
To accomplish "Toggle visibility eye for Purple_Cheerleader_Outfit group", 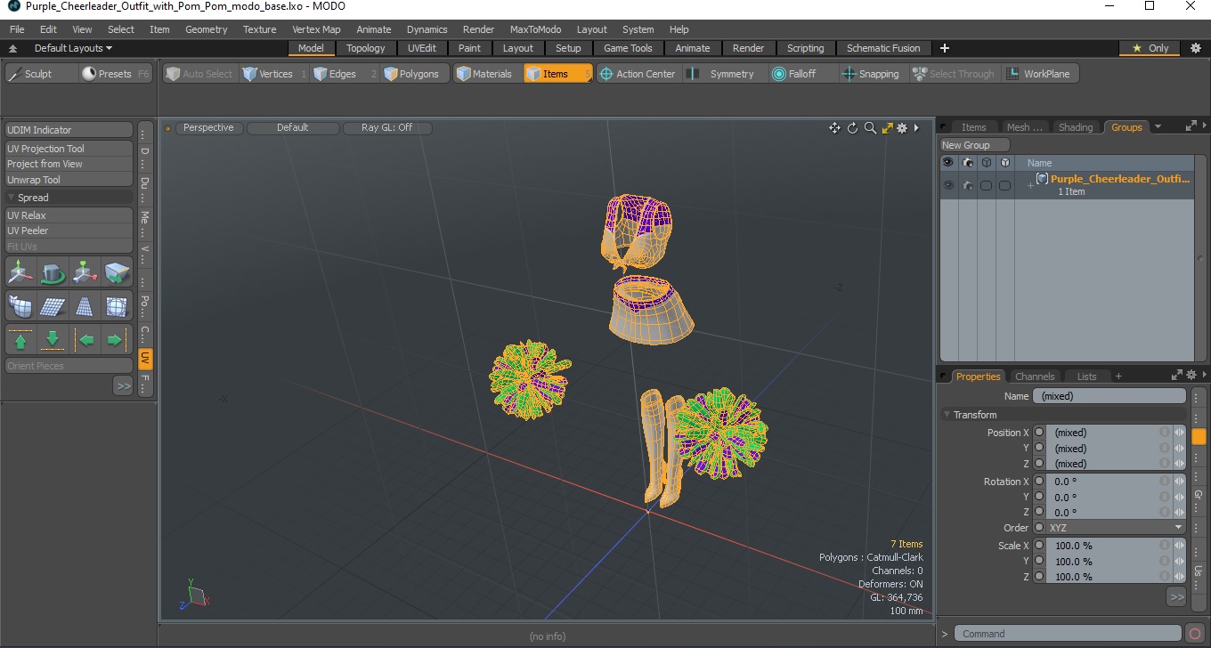I will click(x=948, y=185).
